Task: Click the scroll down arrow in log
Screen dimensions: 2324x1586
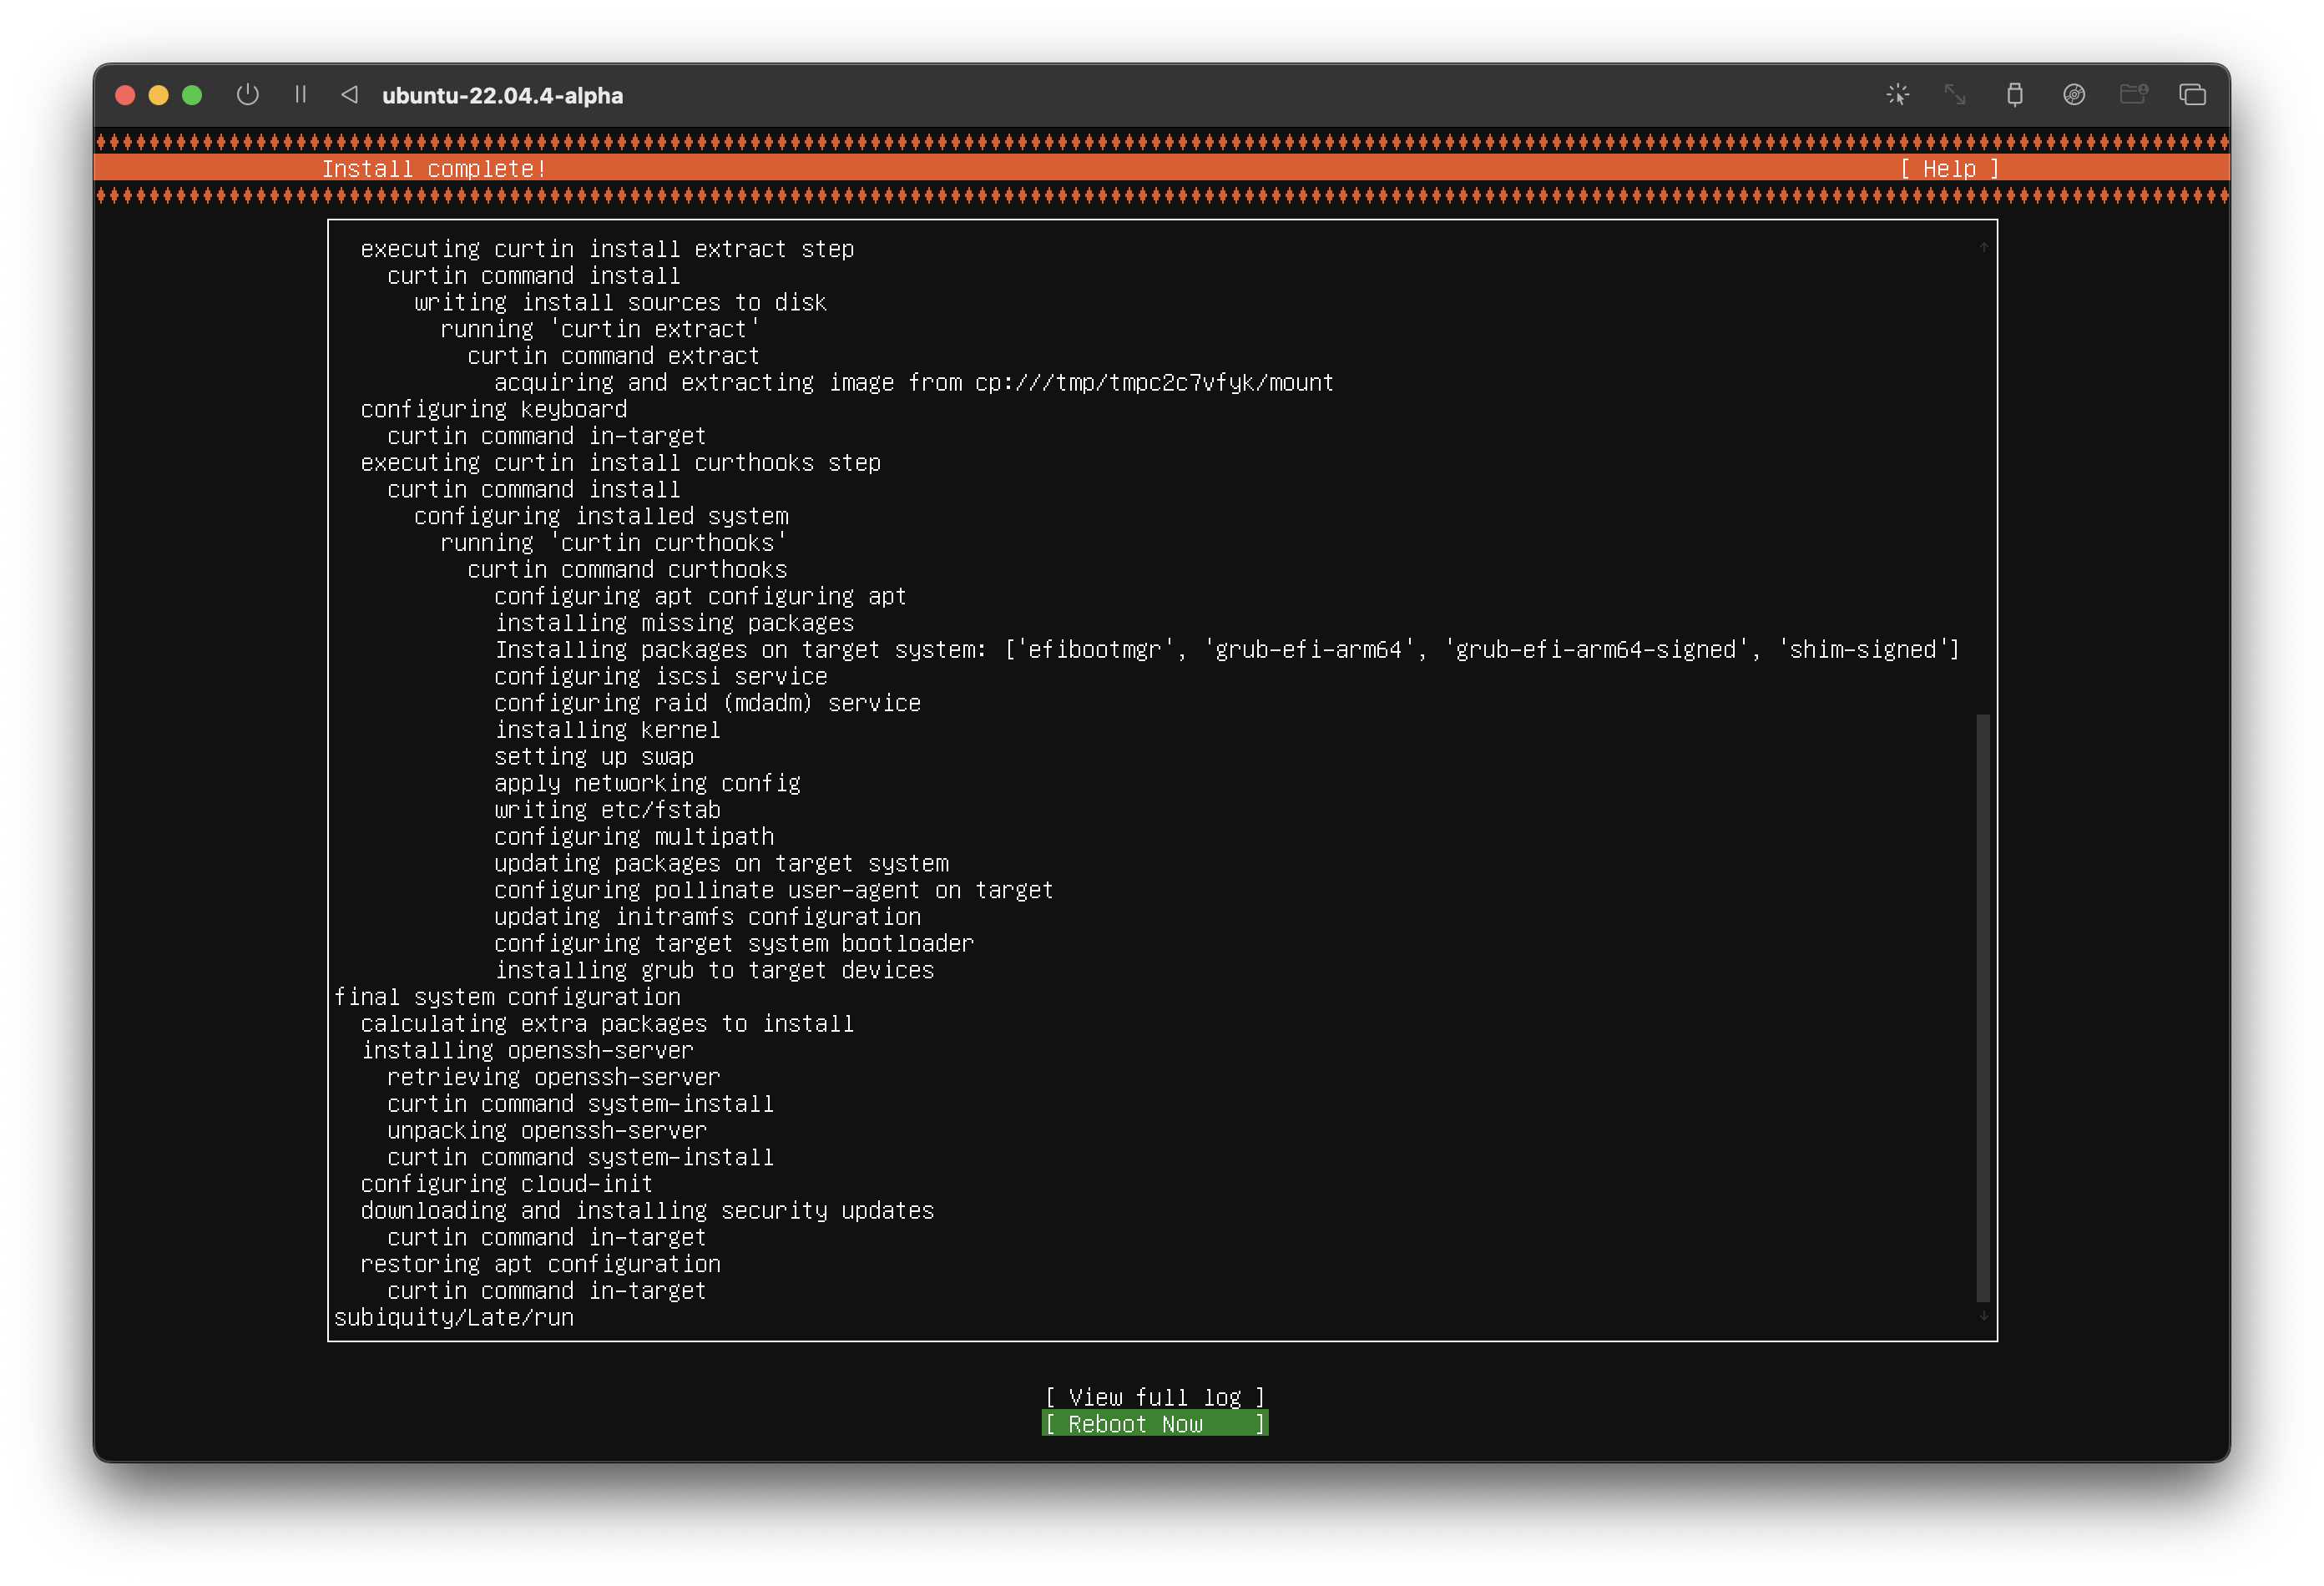Action: 1983,1316
